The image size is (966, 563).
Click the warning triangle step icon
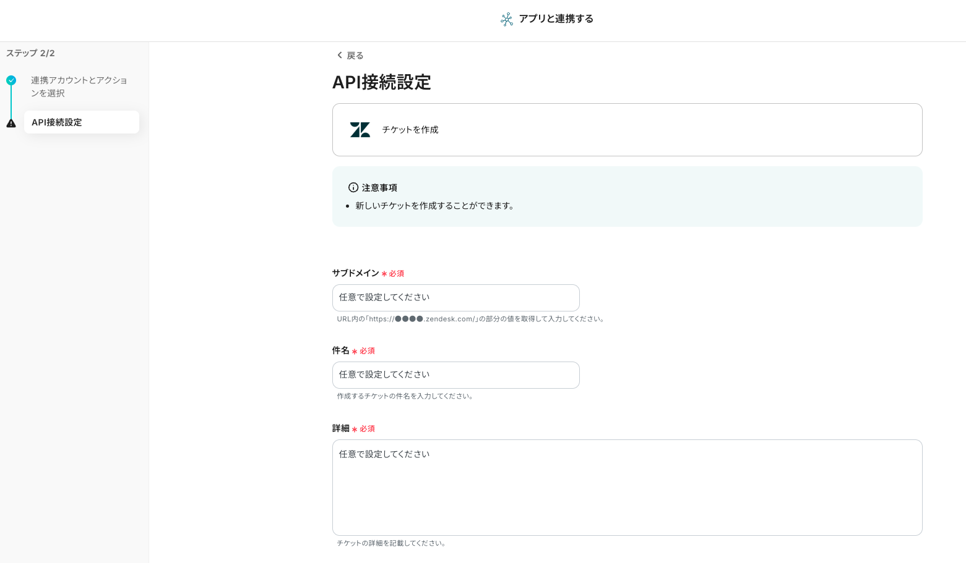[x=11, y=123]
